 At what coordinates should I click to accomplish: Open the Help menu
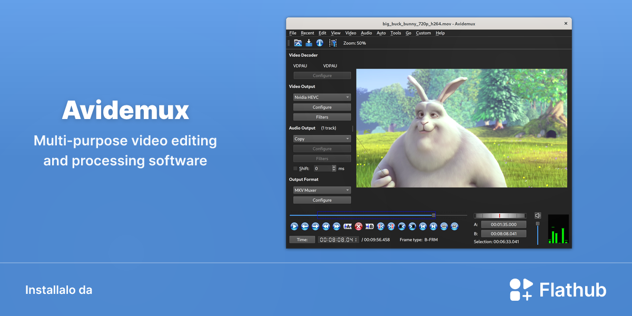[440, 33]
